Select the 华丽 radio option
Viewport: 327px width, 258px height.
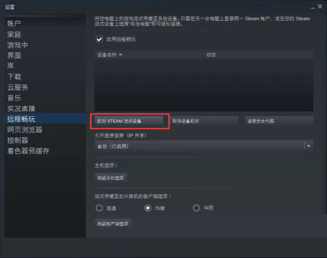coord(196,208)
